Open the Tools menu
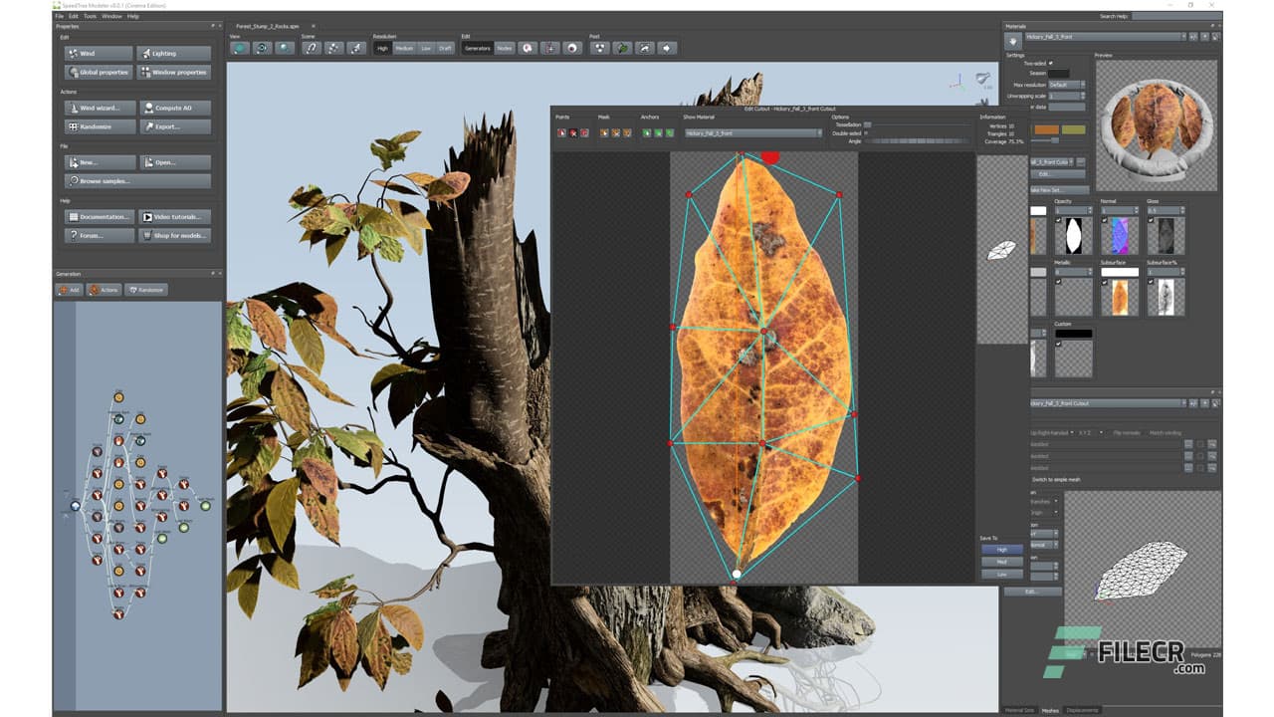Image resolution: width=1274 pixels, height=717 pixels. click(91, 16)
